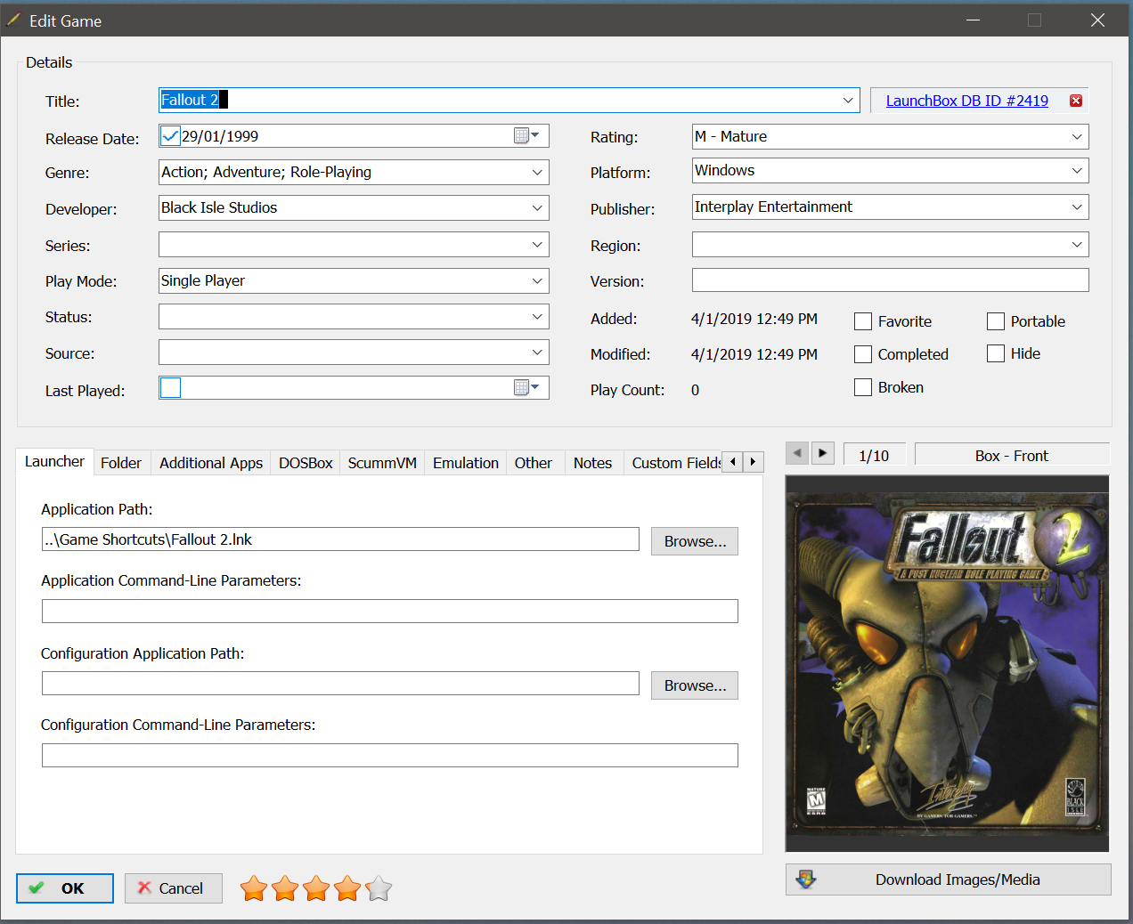Screen dimensions: 1133x924
Task: Expand the Play Mode dropdown
Action: (537, 280)
